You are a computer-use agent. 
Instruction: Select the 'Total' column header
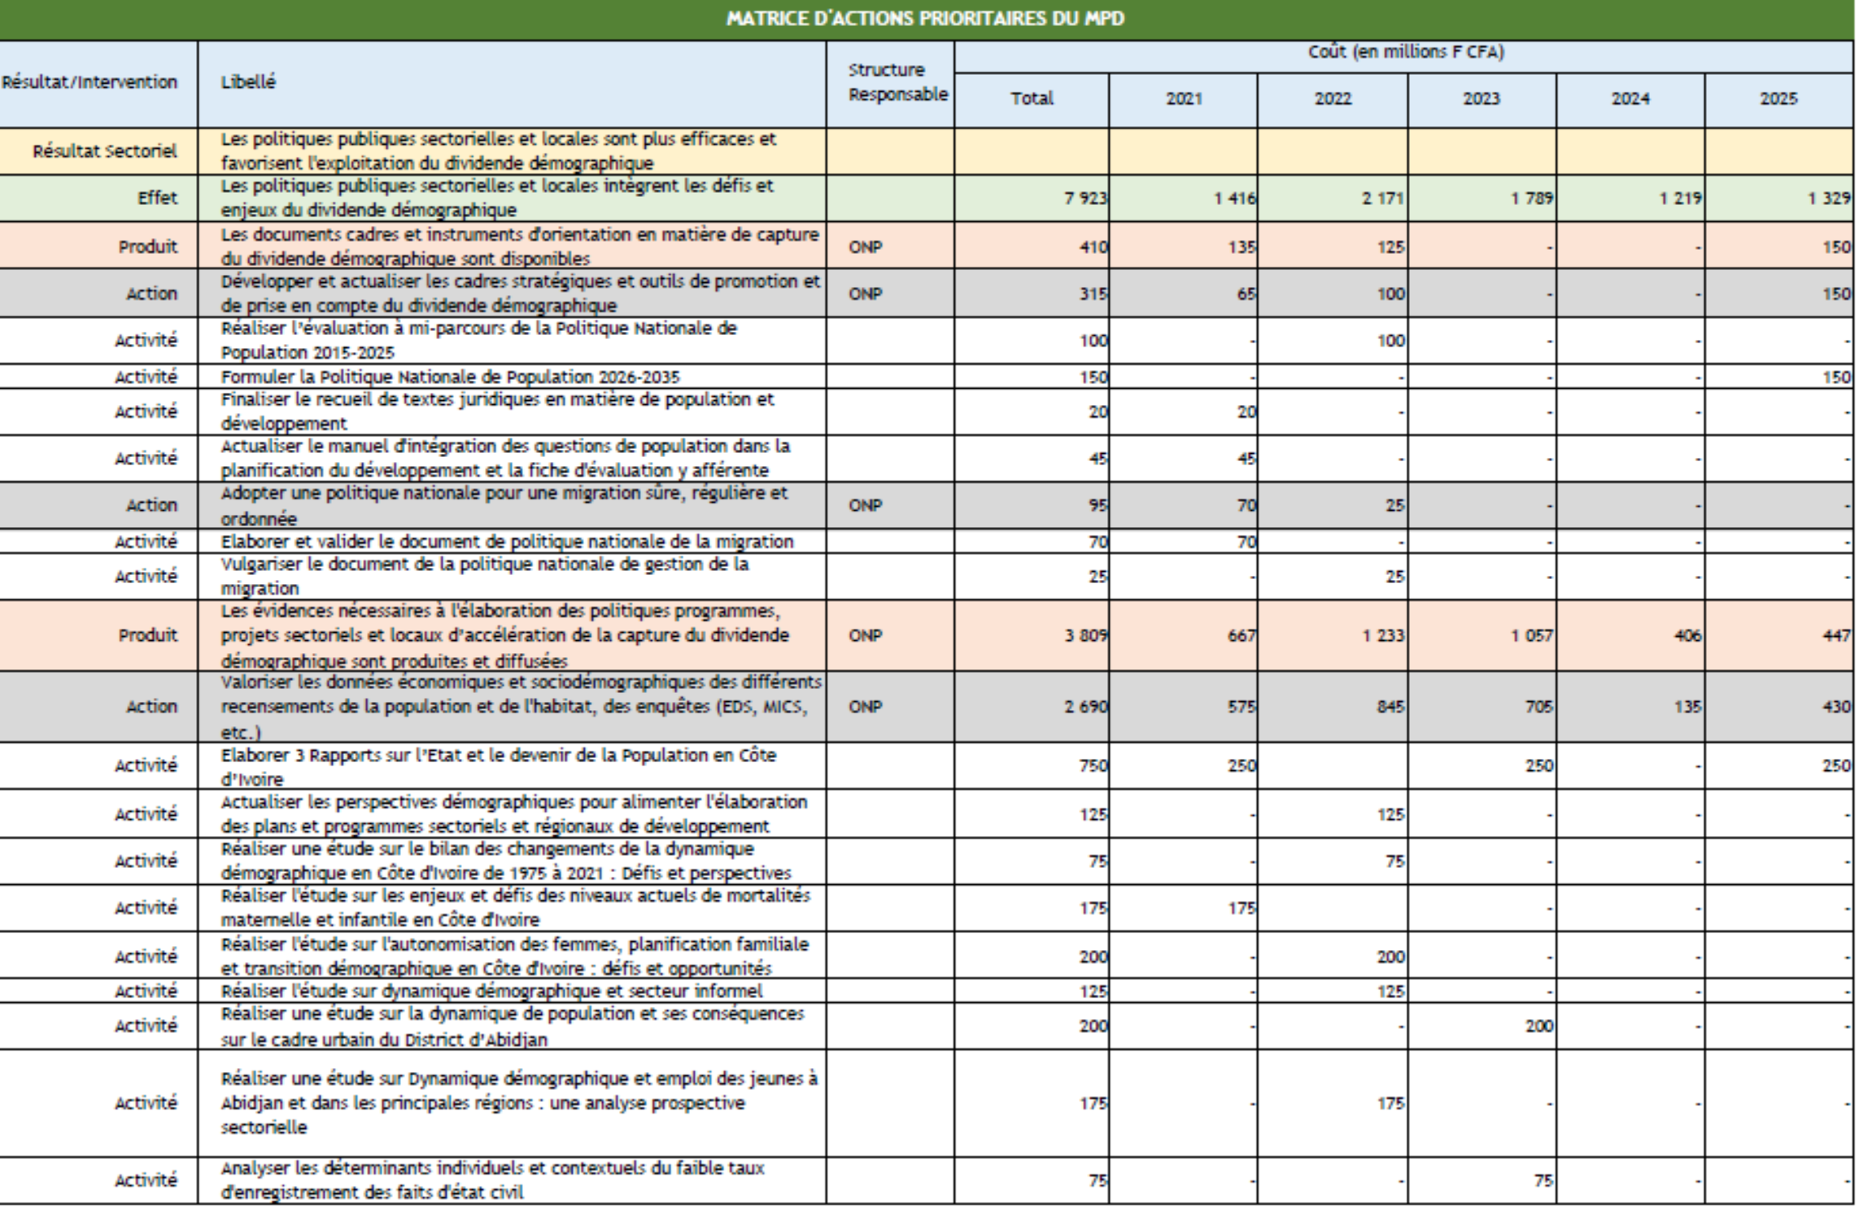point(1032,99)
